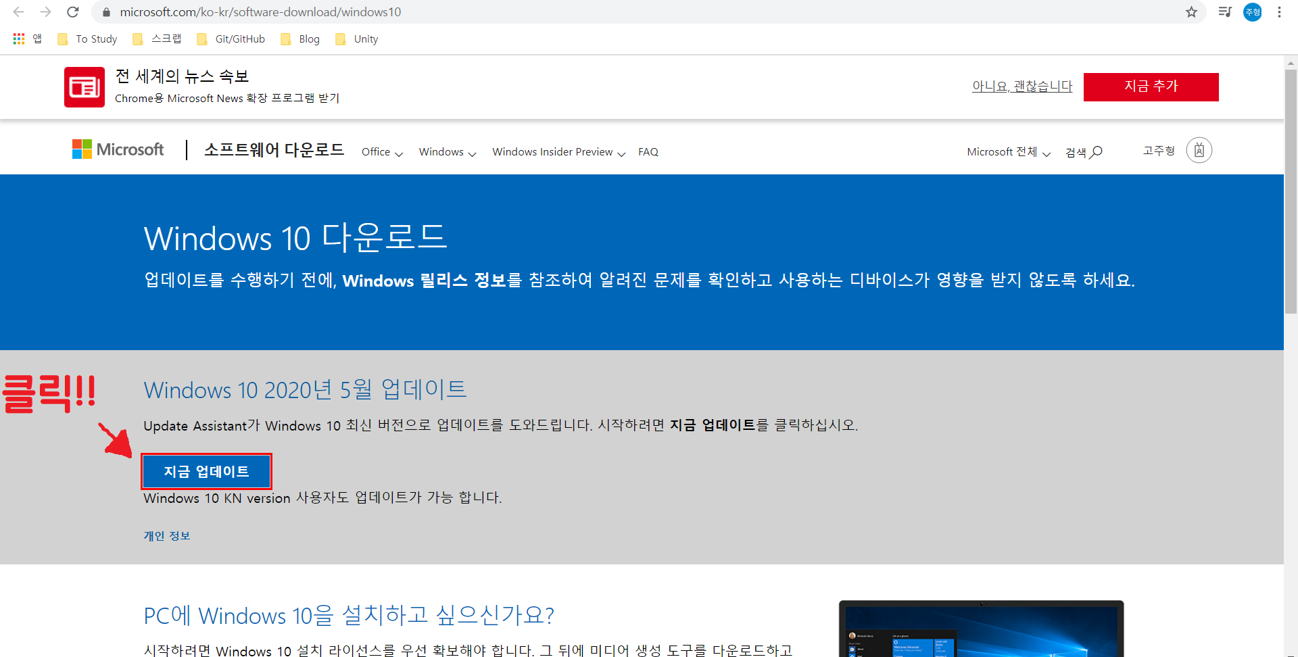1298x657 pixels.
Task: Click the vertical scrollbar thumb
Action: pos(1291,191)
